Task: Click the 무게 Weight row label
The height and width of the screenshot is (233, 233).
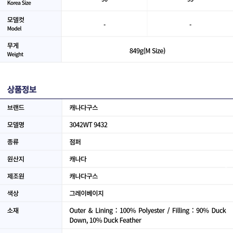Action: [15, 50]
